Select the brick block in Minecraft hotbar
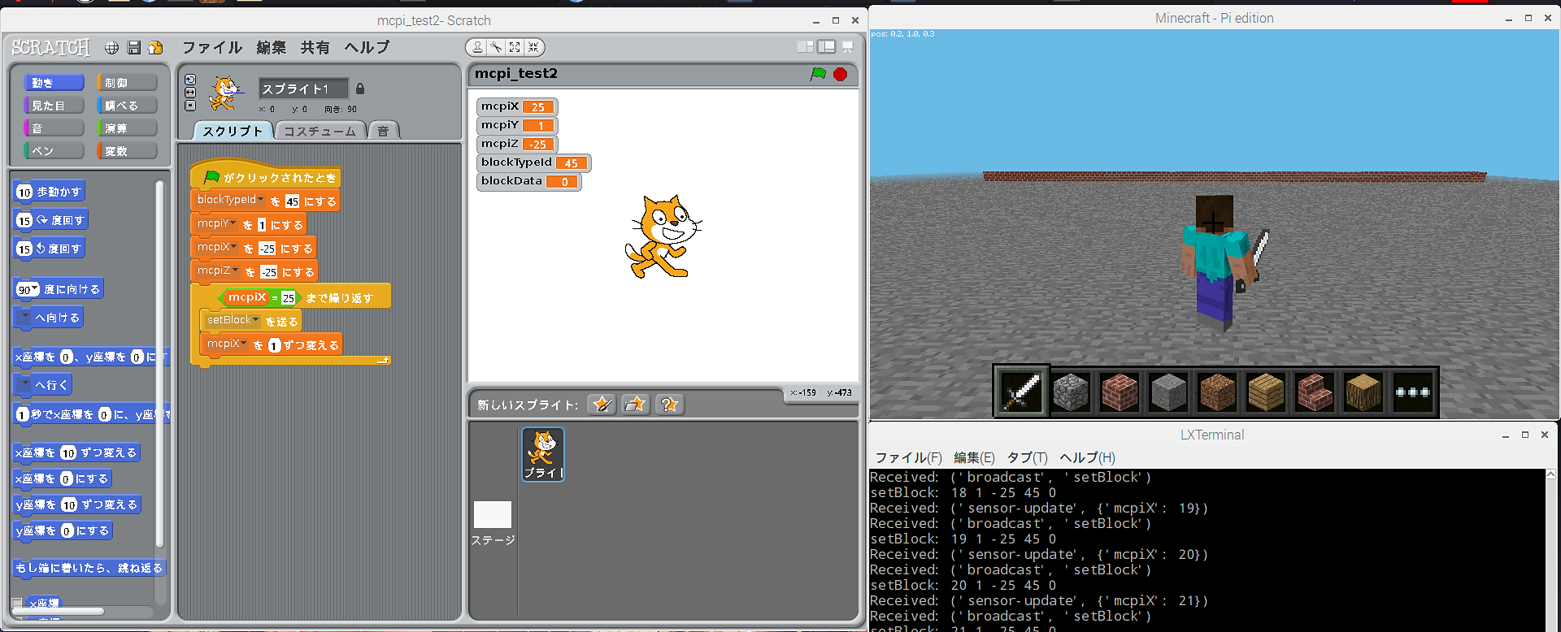 pos(1120,392)
